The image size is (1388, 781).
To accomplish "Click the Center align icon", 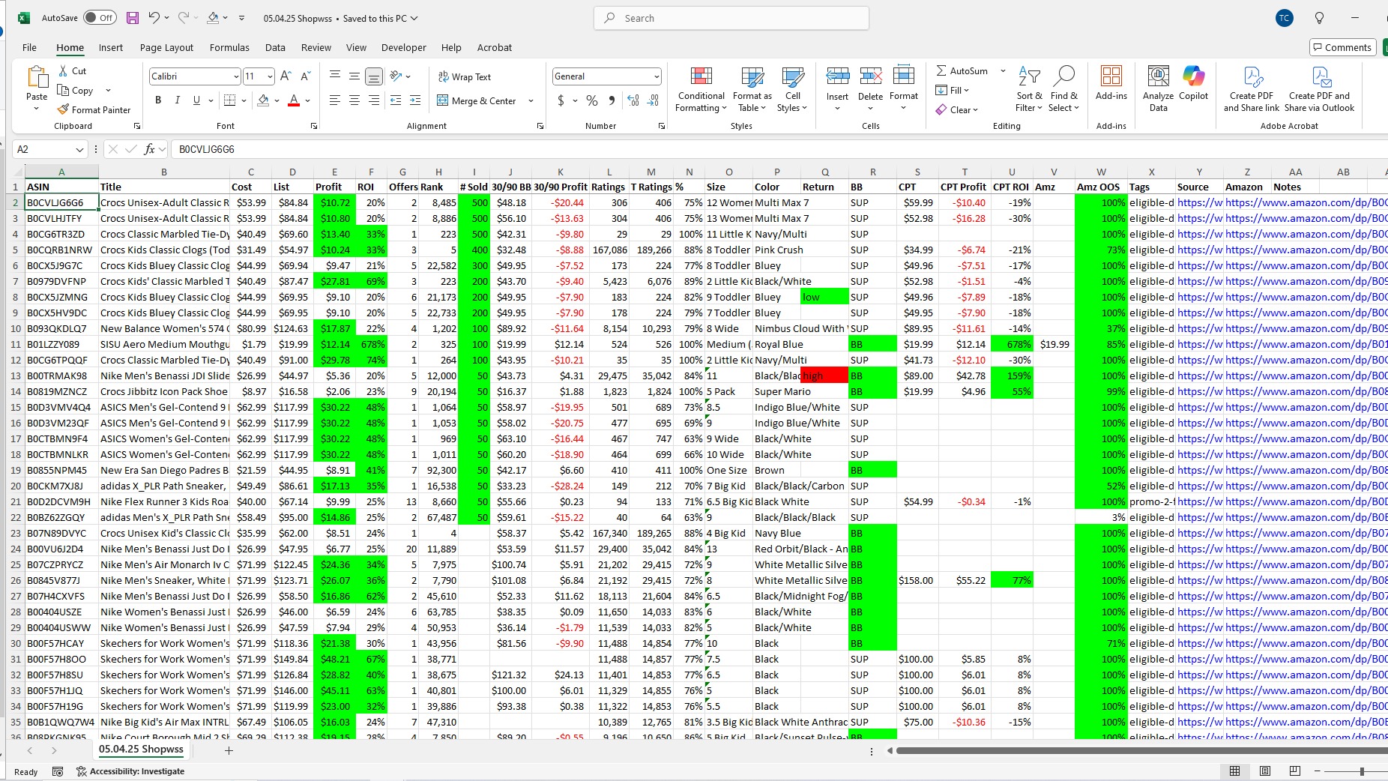I will tap(354, 100).
